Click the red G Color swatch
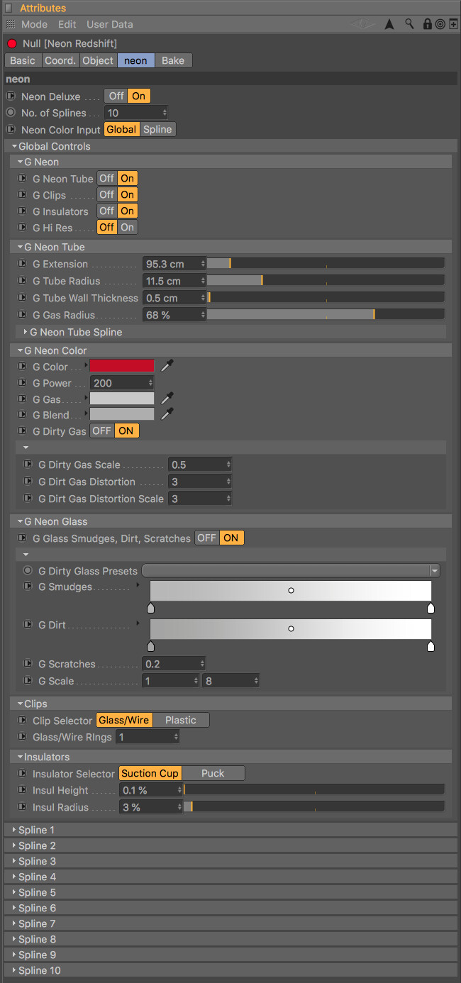461x983 pixels. [x=122, y=366]
